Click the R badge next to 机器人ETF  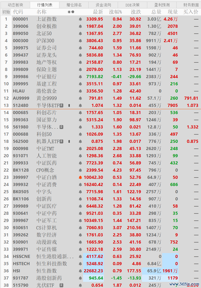tap(61, 141)
